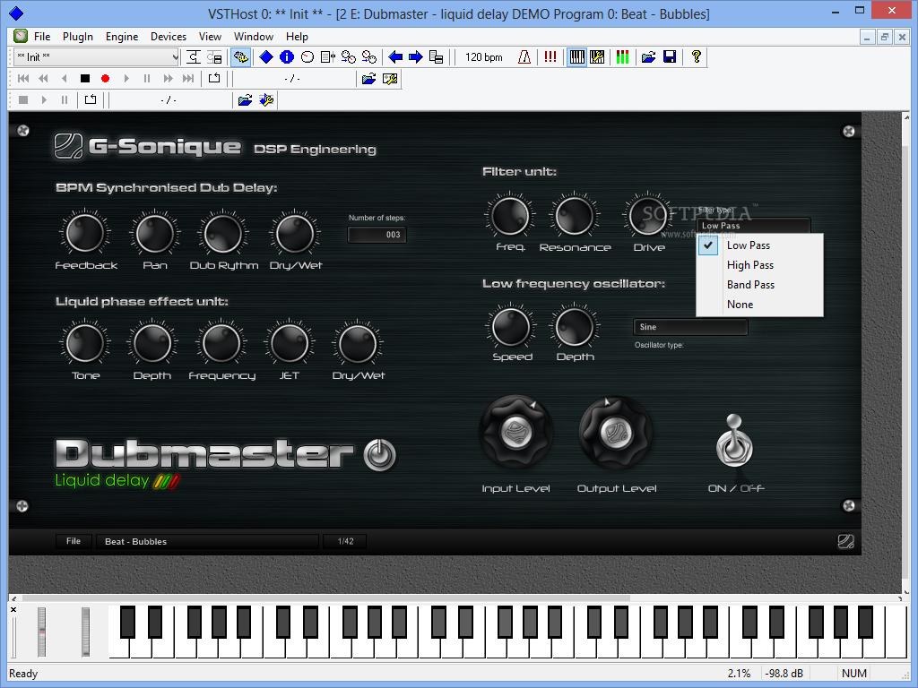Open keyboard bar configuration wrench icon

(597, 57)
